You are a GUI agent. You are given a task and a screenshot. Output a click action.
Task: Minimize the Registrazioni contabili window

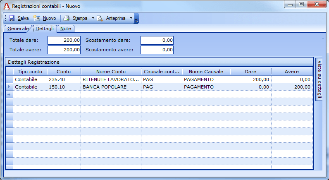coord(290,4)
